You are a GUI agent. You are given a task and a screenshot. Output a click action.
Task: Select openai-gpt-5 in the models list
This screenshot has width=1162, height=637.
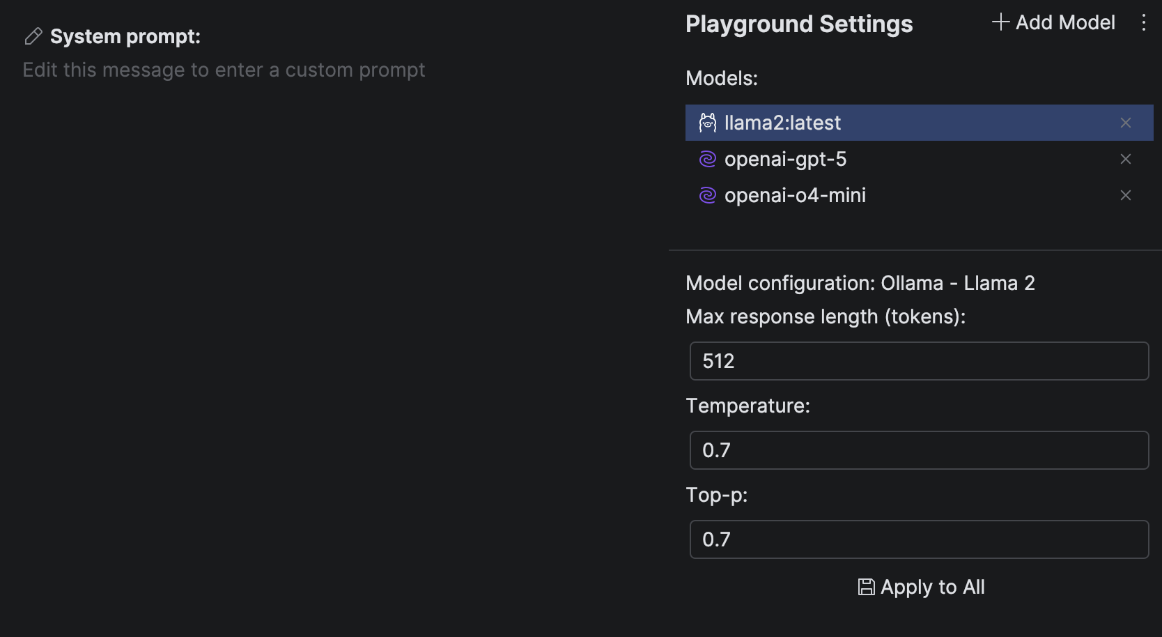tap(786, 159)
